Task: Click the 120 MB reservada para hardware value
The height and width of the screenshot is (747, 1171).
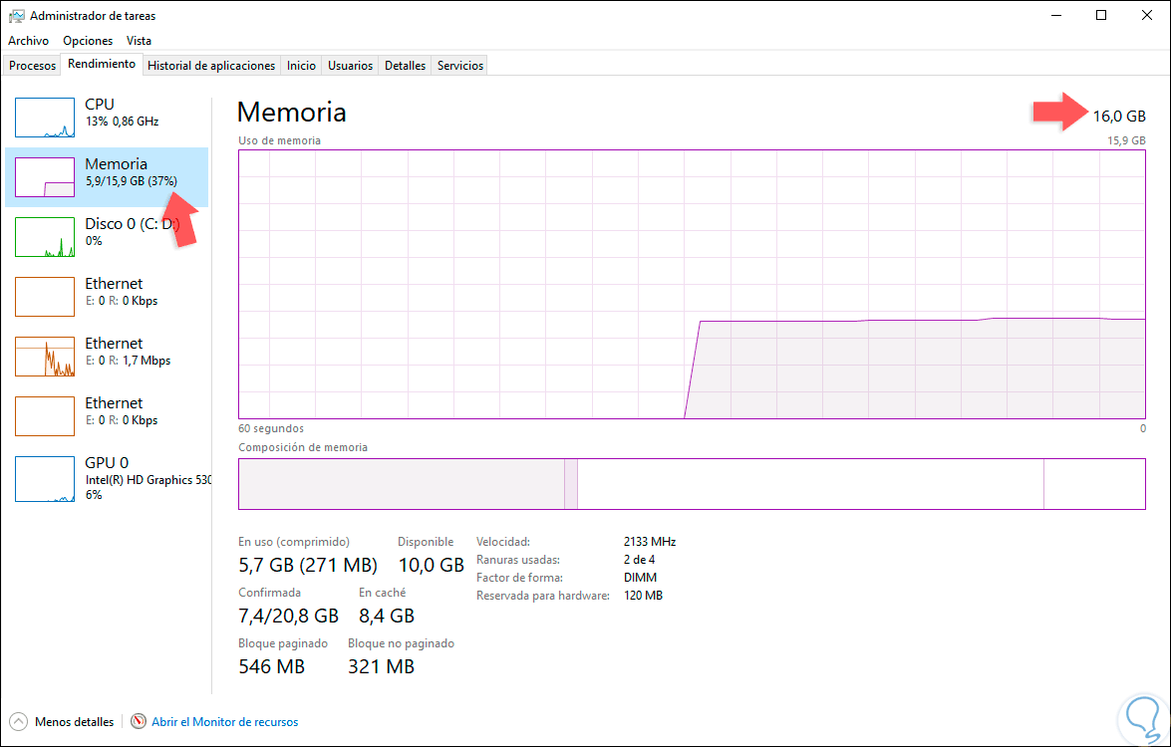Action: pyautogui.click(x=643, y=596)
